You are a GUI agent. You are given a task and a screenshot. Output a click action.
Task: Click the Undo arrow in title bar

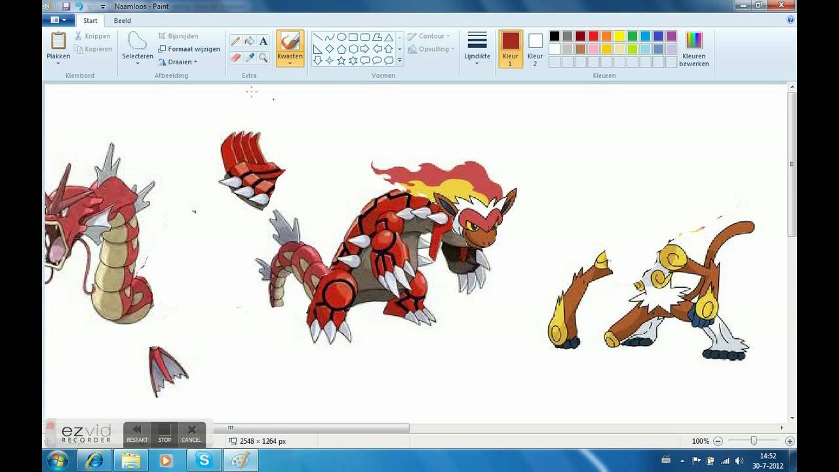coord(79,6)
